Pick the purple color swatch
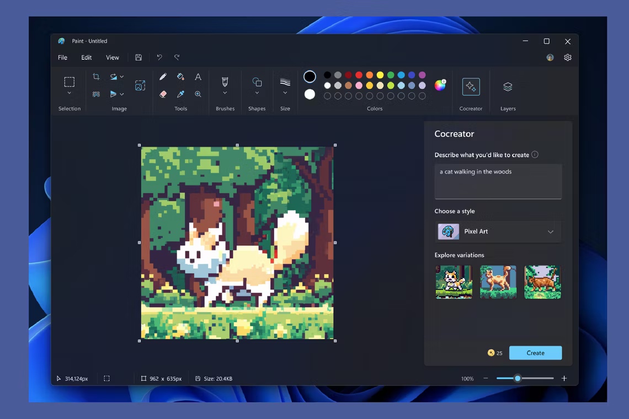The image size is (629, 419). point(422,75)
